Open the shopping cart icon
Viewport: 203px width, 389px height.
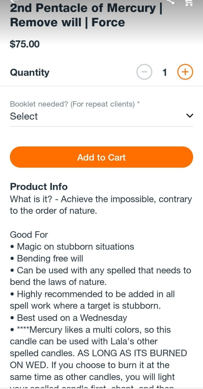[189, 2]
